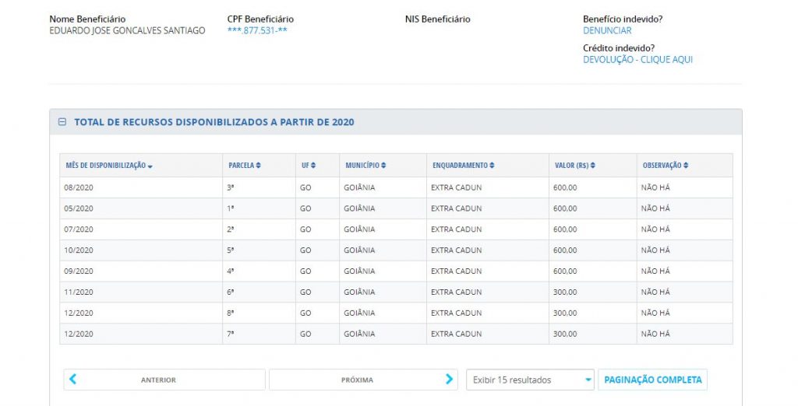
Task: Select the 11/2020 6ª parcela row
Action: pos(396,292)
